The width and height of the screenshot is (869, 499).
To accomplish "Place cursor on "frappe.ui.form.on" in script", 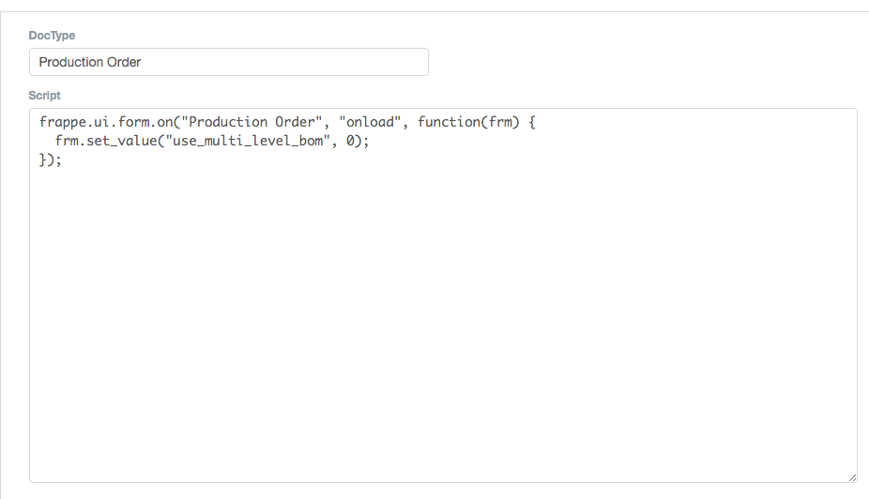I will coord(106,122).
